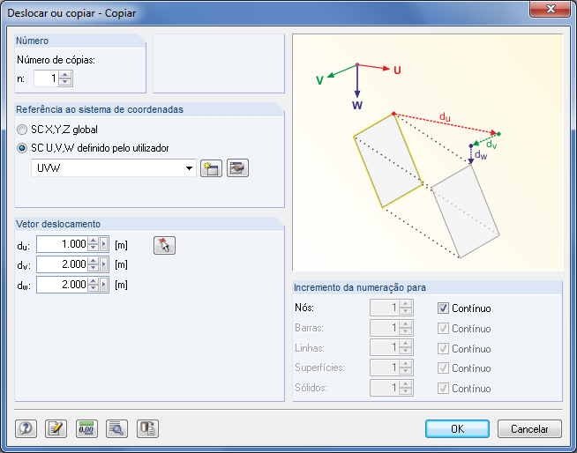Click the edit comment notepad icon

pyautogui.click(x=56, y=428)
